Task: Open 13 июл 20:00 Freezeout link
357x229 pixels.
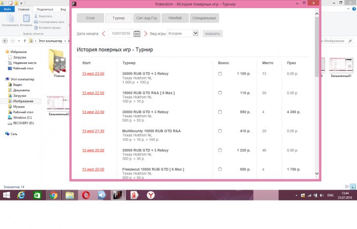Action: pyautogui.click(x=93, y=169)
